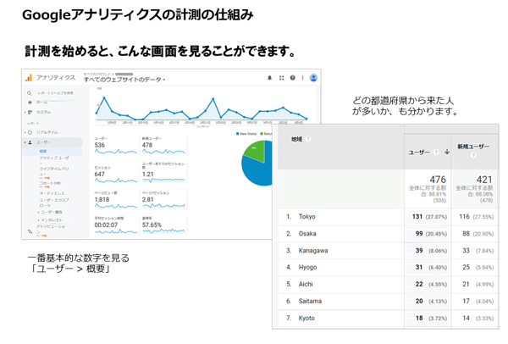Click the account avatar icon
The image size is (508, 344).
313,78
